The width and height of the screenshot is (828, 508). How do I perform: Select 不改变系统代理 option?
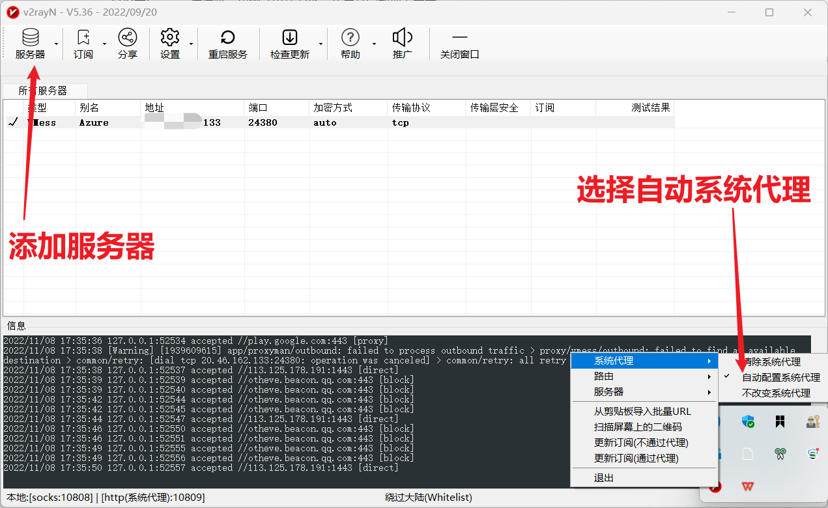pyautogui.click(x=776, y=393)
